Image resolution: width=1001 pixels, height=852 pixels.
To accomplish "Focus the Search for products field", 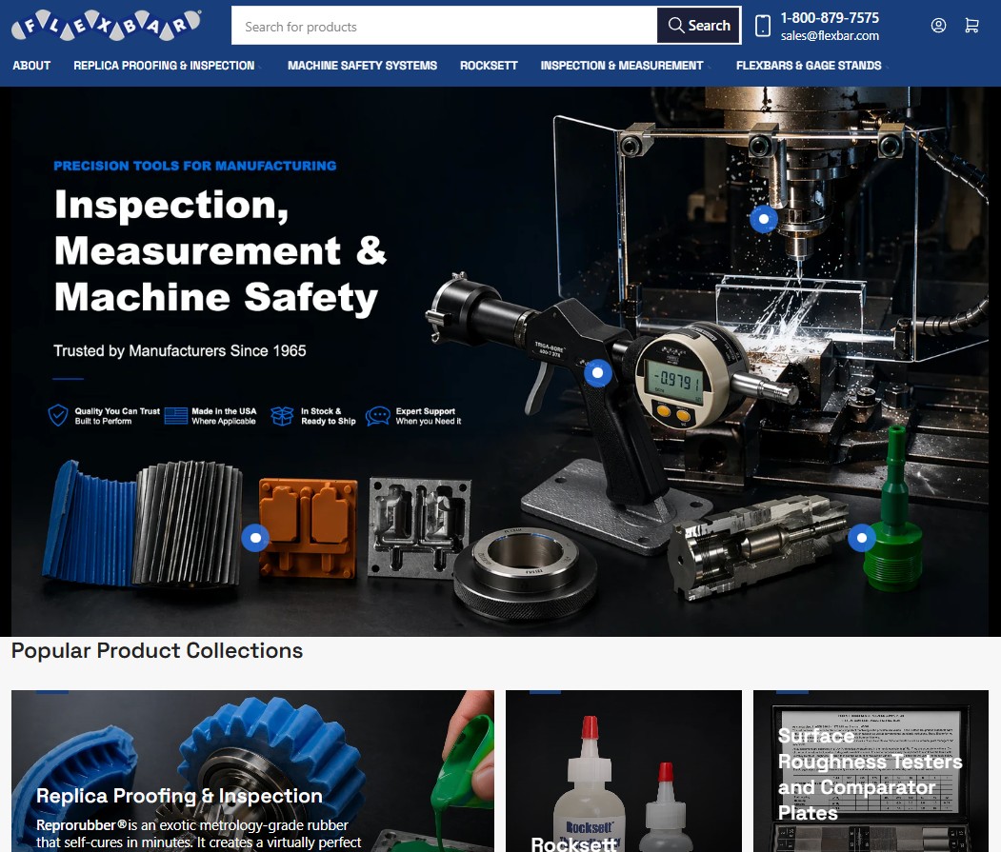I will pyautogui.click(x=444, y=26).
